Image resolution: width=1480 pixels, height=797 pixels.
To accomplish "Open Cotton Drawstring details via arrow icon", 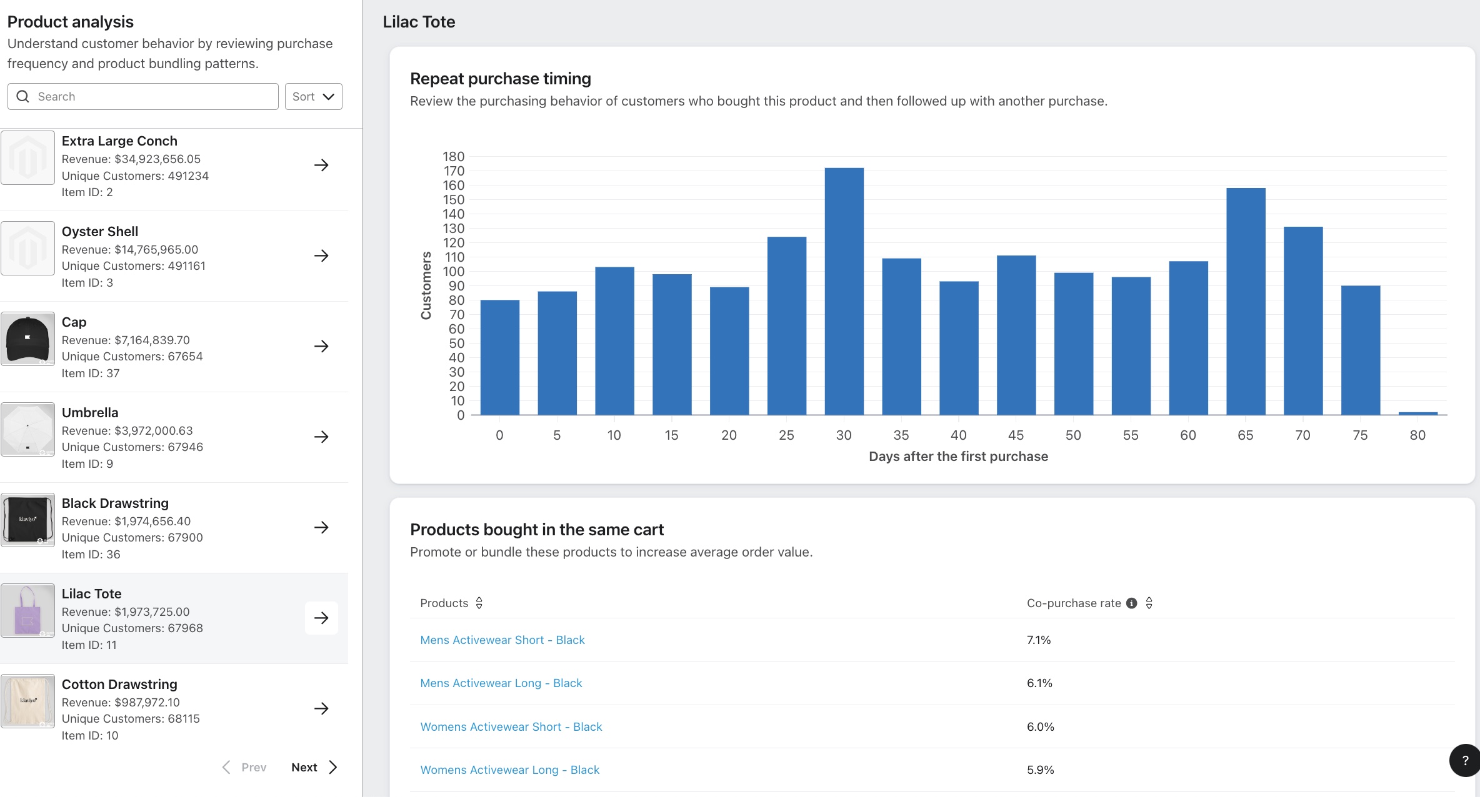I will point(321,708).
